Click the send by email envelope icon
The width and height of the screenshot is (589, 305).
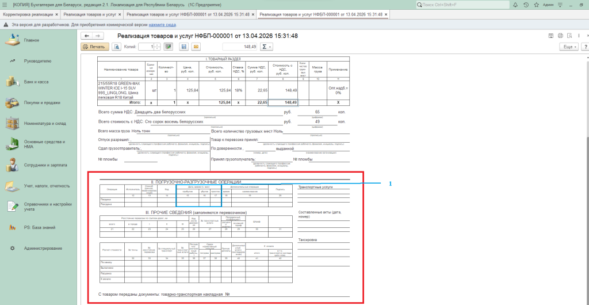tap(196, 47)
